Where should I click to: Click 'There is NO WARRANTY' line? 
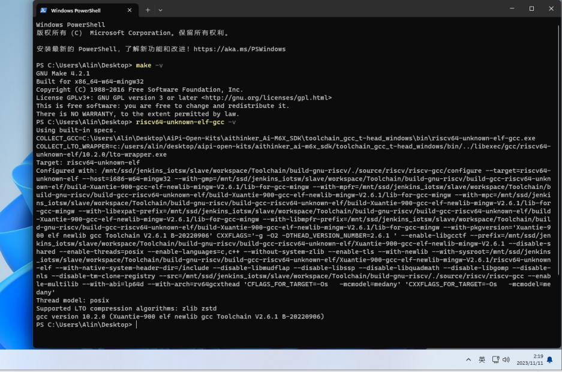[137, 114]
